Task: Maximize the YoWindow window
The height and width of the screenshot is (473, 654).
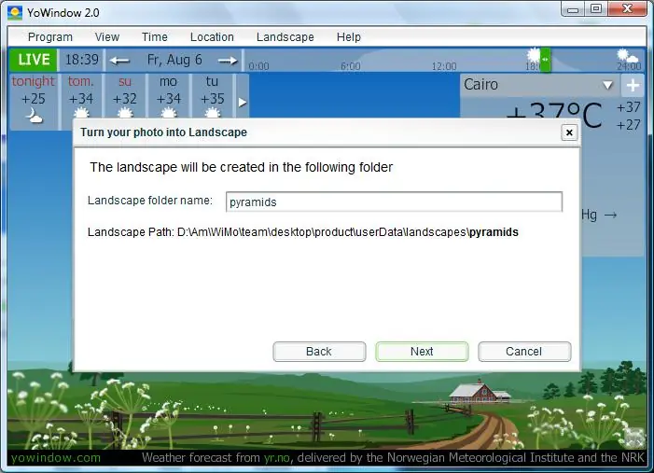Action: click(596, 9)
